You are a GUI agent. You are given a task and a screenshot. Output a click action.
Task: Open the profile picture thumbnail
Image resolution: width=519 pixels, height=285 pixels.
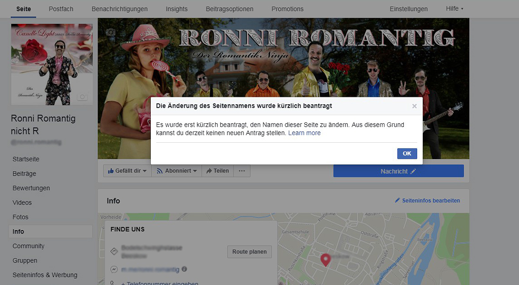pos(52,64)
